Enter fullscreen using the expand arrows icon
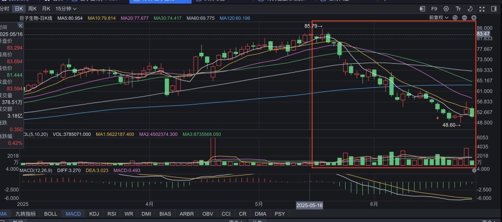The height and width of the screenshot is (222, 502). tap(482, 9)
